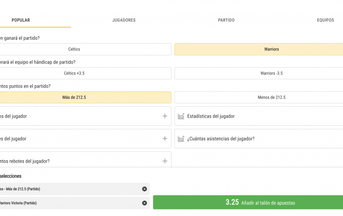Open the PARTIDO tab

tap(226, 20)
